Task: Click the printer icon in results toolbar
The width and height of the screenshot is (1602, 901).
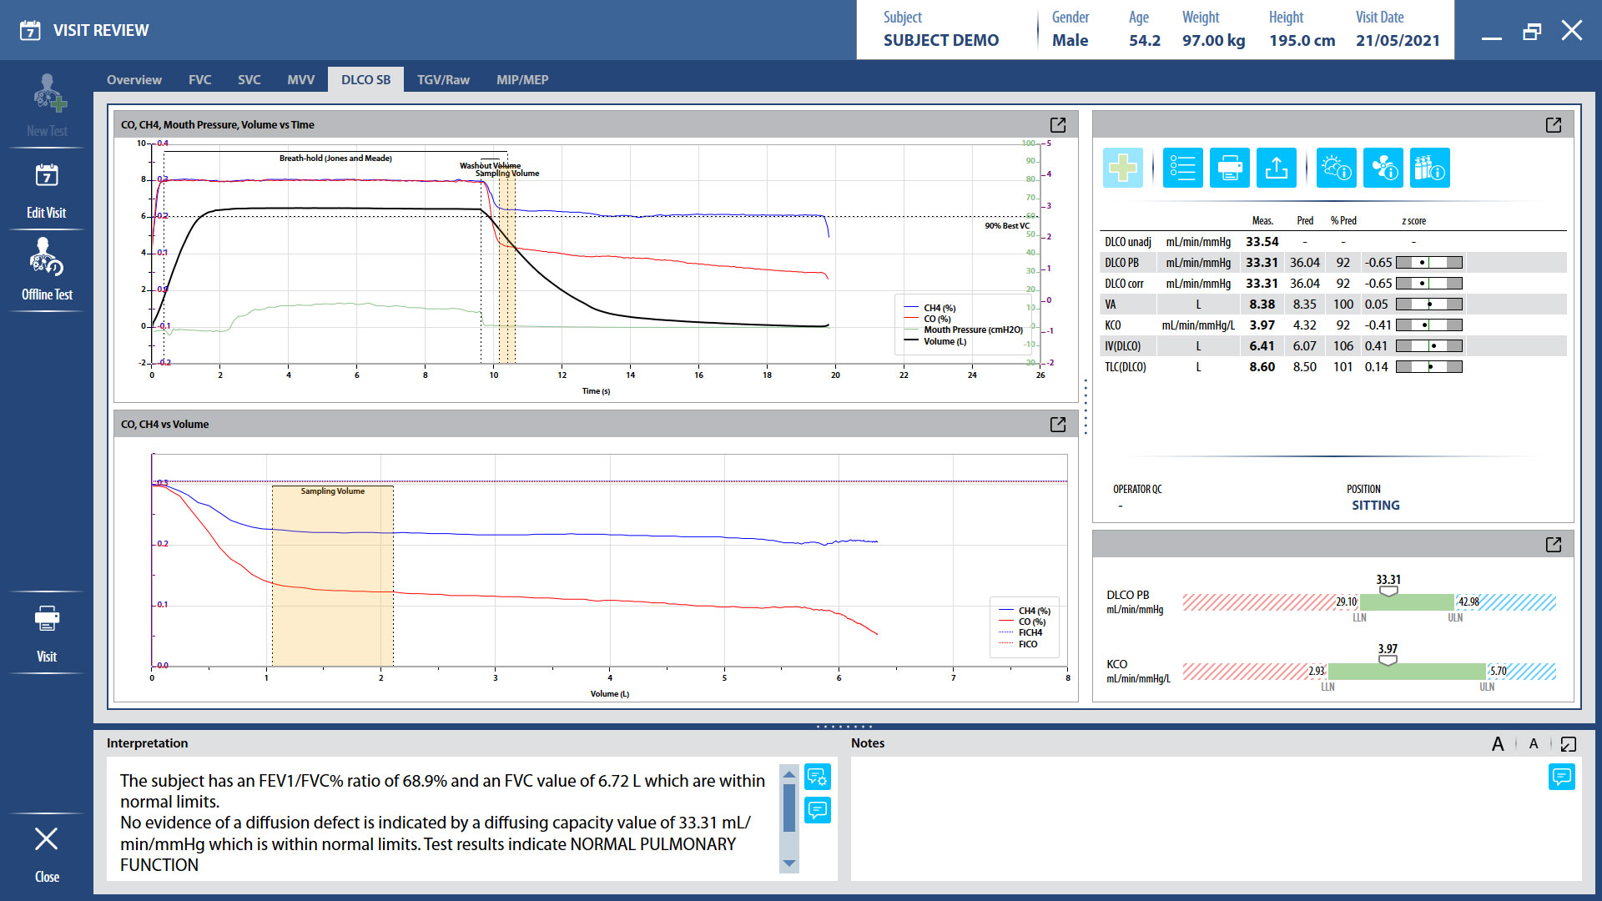Action: click(x=1229, y=168)
